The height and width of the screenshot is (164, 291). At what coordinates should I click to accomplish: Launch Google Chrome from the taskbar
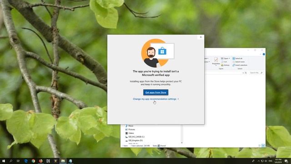pyautogui.click(x=33, y=161)
